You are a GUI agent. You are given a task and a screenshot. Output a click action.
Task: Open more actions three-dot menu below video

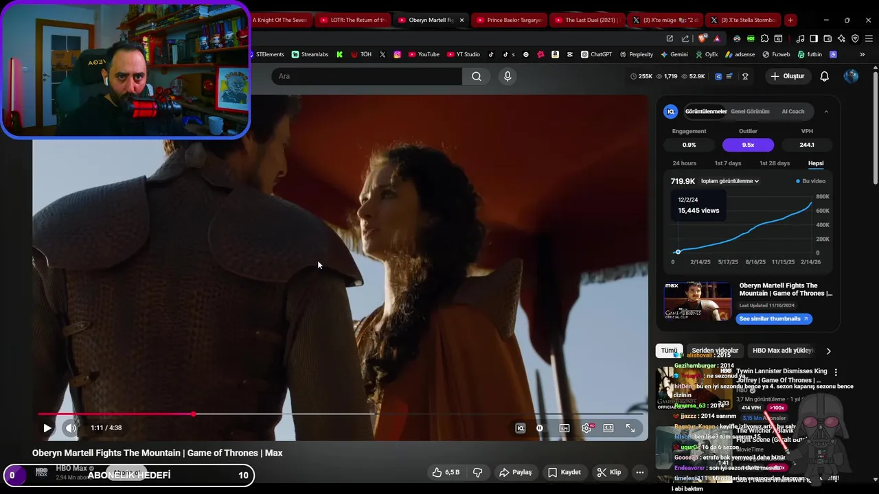pyautogui.click(x=640, y=472)
